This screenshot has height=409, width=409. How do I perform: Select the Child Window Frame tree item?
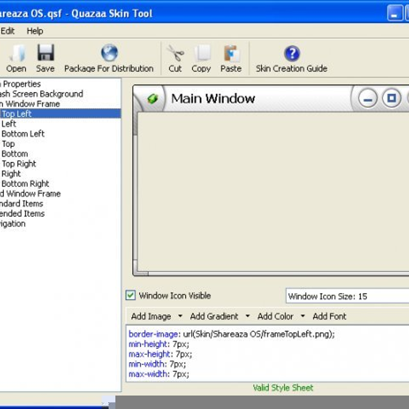[x=30, y=194]
